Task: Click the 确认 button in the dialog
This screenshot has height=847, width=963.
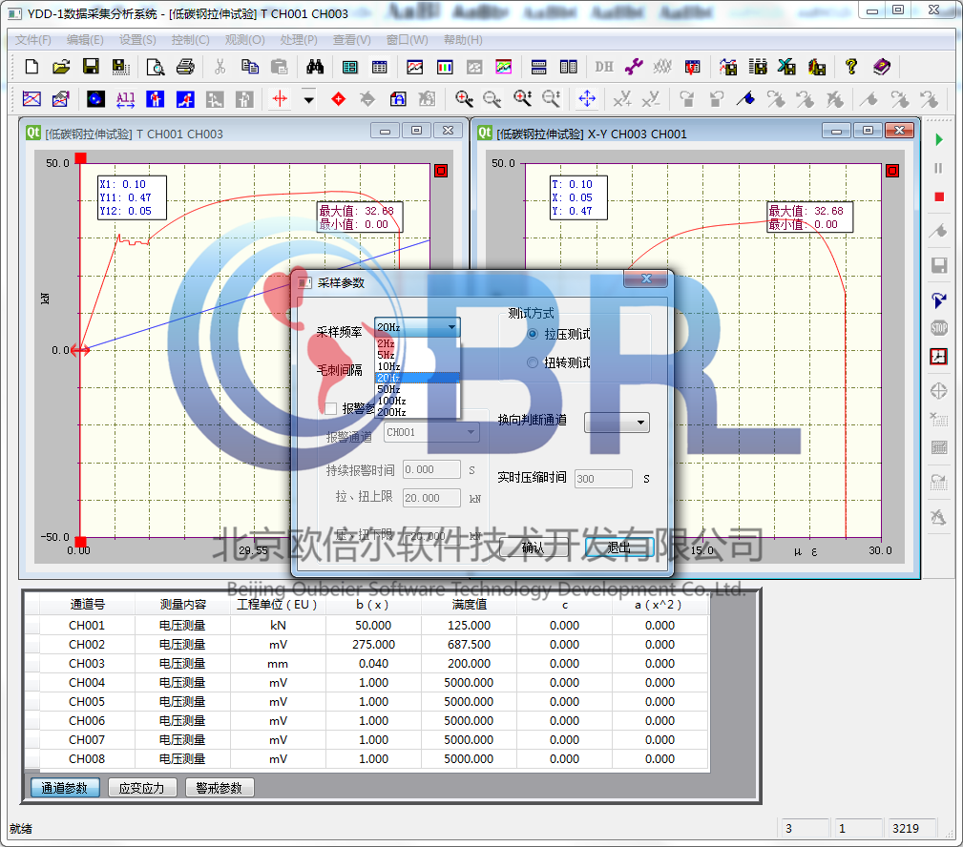Action: point(534,547)
